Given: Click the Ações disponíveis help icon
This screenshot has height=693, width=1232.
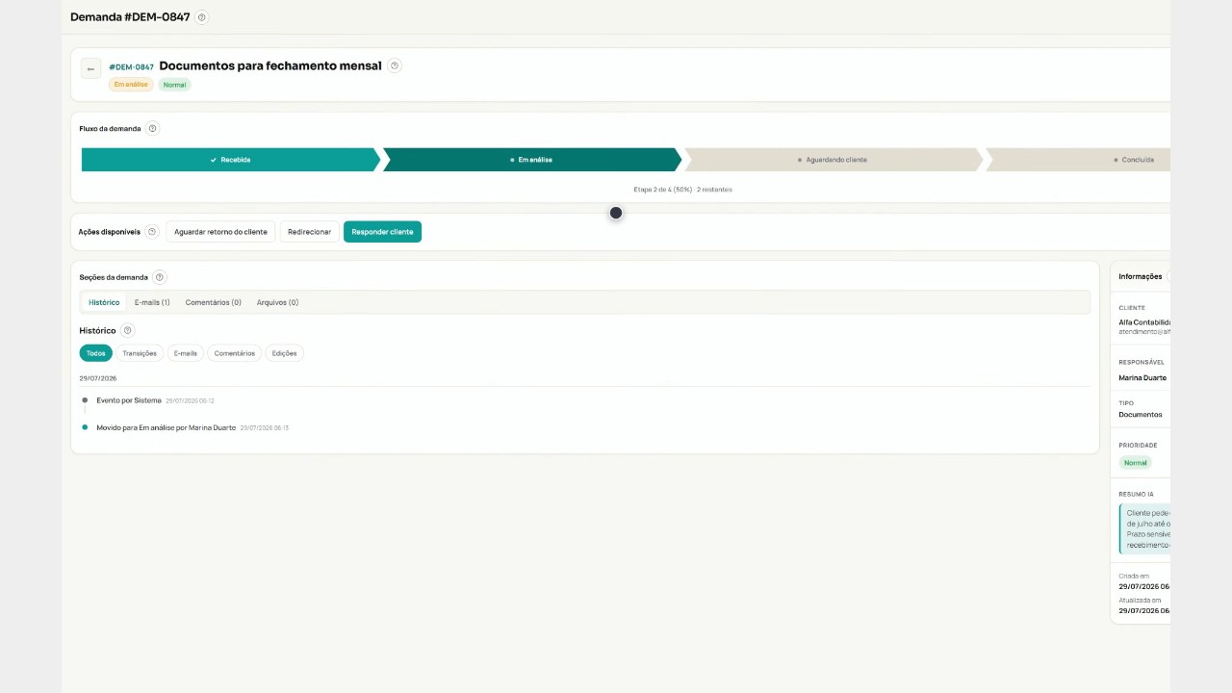Looking at the screenshot, I should click(x=152, y=232).
